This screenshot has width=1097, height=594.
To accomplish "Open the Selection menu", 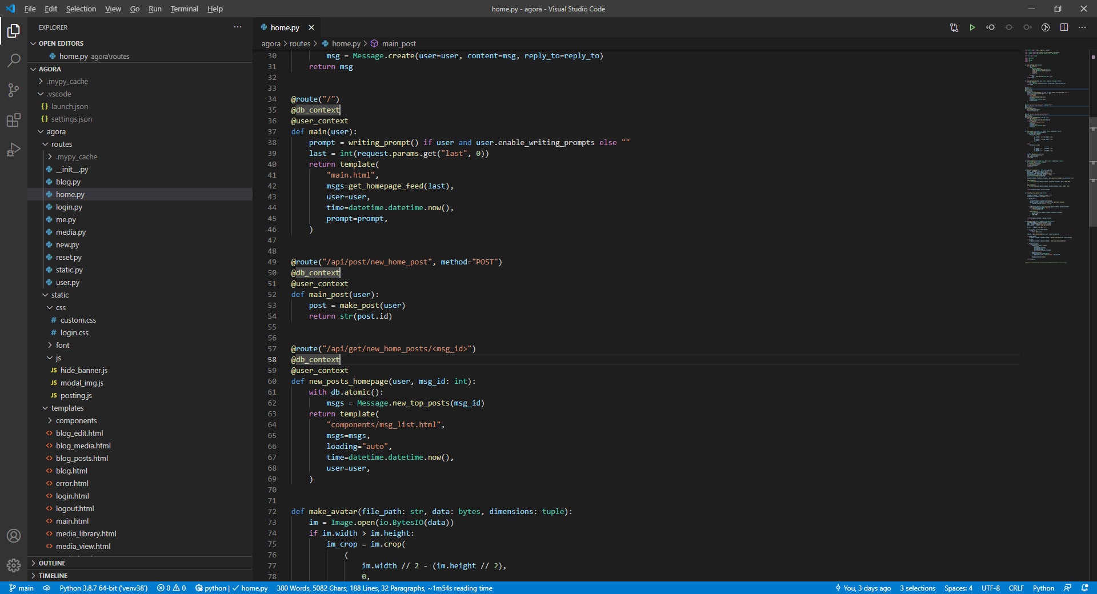I will tap(81, 9).
